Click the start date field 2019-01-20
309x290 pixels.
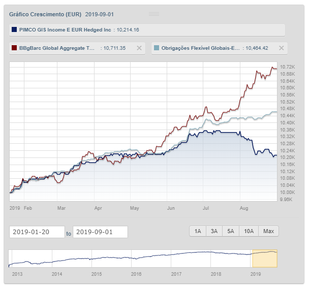click(37, 232)
